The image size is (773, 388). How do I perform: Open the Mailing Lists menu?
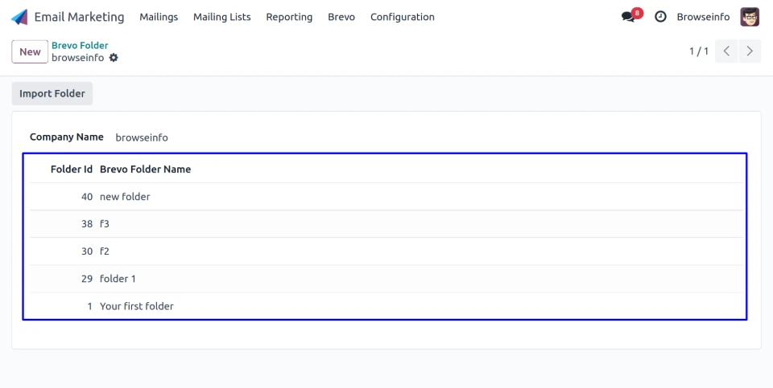click(x=221, y=17)
